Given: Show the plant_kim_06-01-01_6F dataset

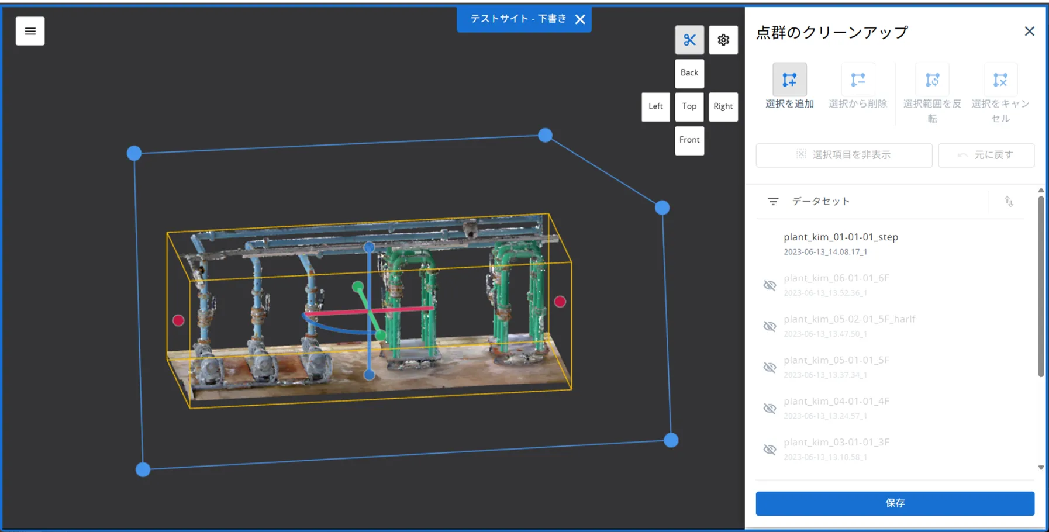Looking at the screenshot, I should pyautogui.click(x=770, y=285).
